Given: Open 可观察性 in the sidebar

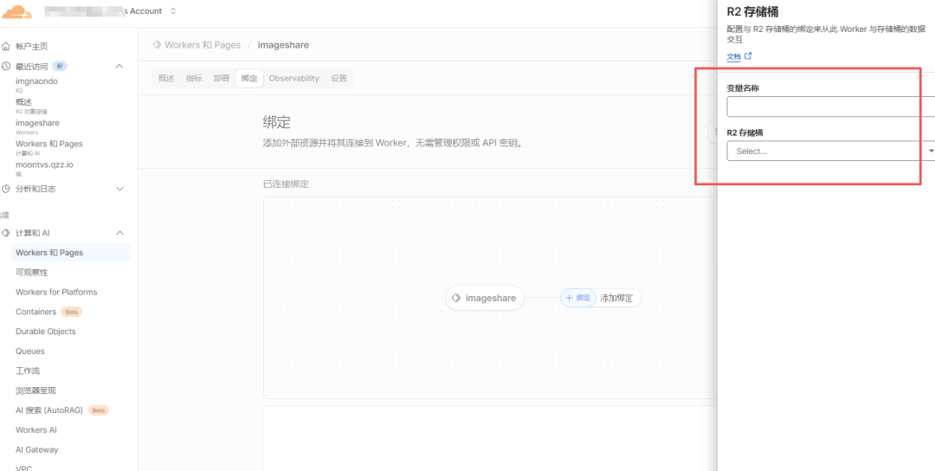Looking at the screenshot, I should pyautogui.click(x=32, y=273).
